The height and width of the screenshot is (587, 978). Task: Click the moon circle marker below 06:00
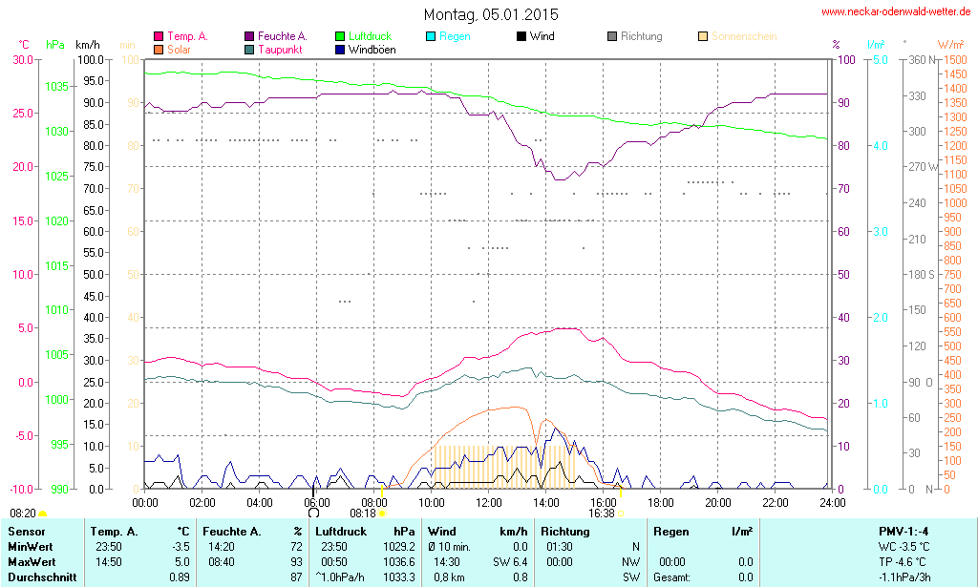312,513
